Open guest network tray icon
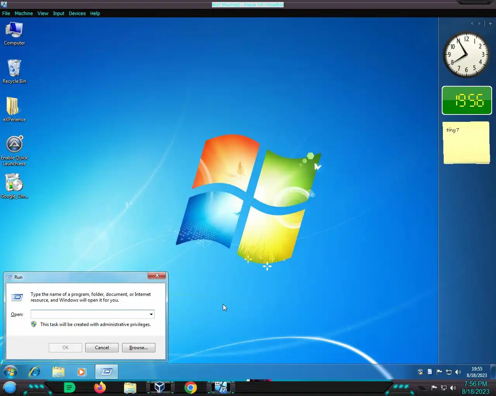This screenshot has height=396, width=496. 449,372
